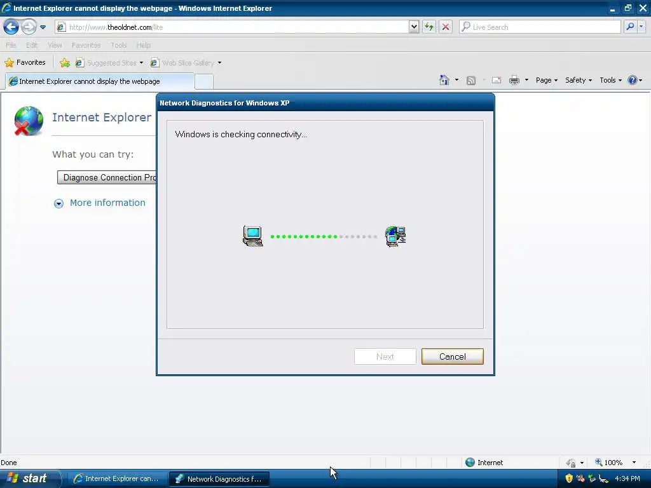Screen dimensions: 651x488
Task: Expand the Web Slice Gallery dropdown arrow
Action: 219,63
